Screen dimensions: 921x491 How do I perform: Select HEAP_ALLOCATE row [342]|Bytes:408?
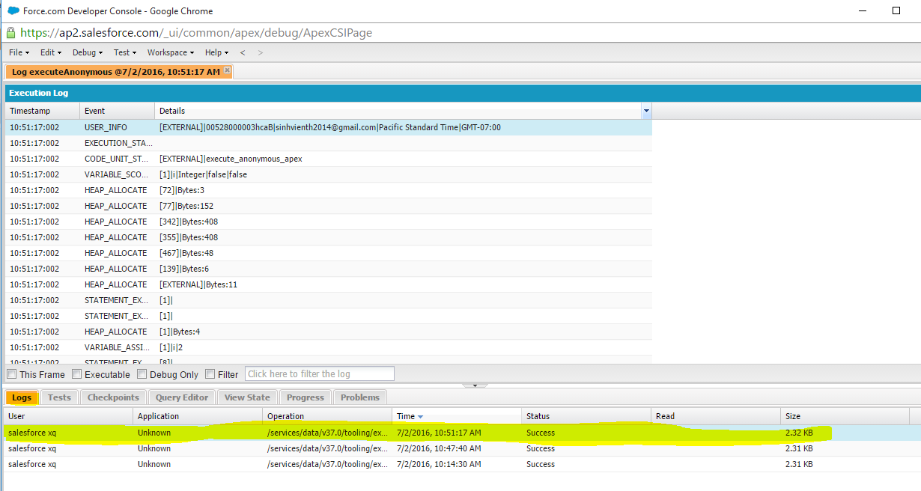[x=329, y=222]
